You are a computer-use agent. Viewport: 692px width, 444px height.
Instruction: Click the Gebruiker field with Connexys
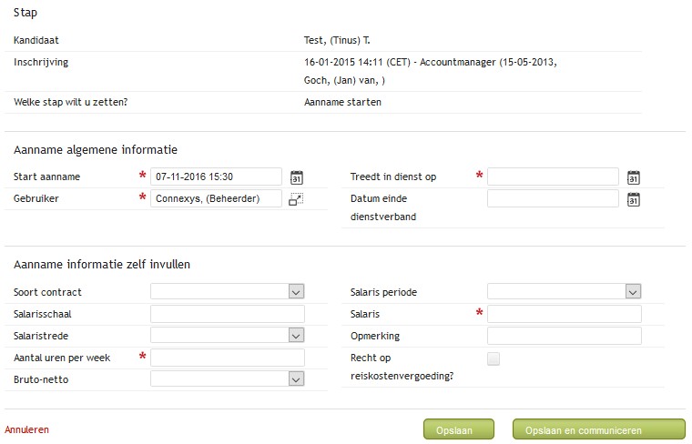coord(216,198)
